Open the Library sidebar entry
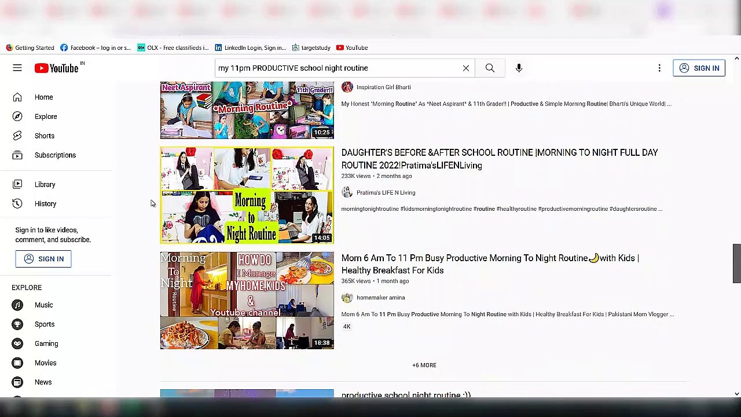This screenshot has height=417, width=741. tap(45, 184)
